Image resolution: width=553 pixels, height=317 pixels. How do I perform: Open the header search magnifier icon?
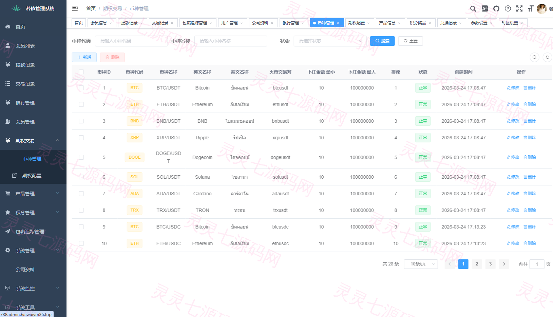[473, 8]
